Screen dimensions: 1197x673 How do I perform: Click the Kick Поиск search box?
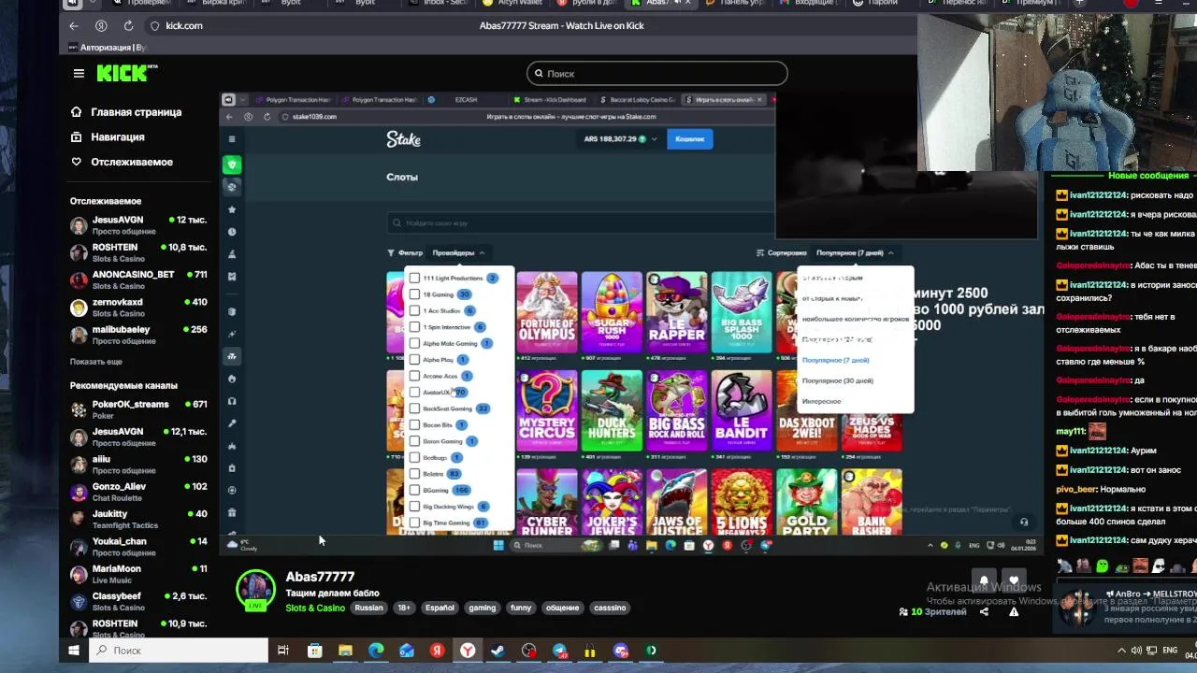(x=656, y=73)
